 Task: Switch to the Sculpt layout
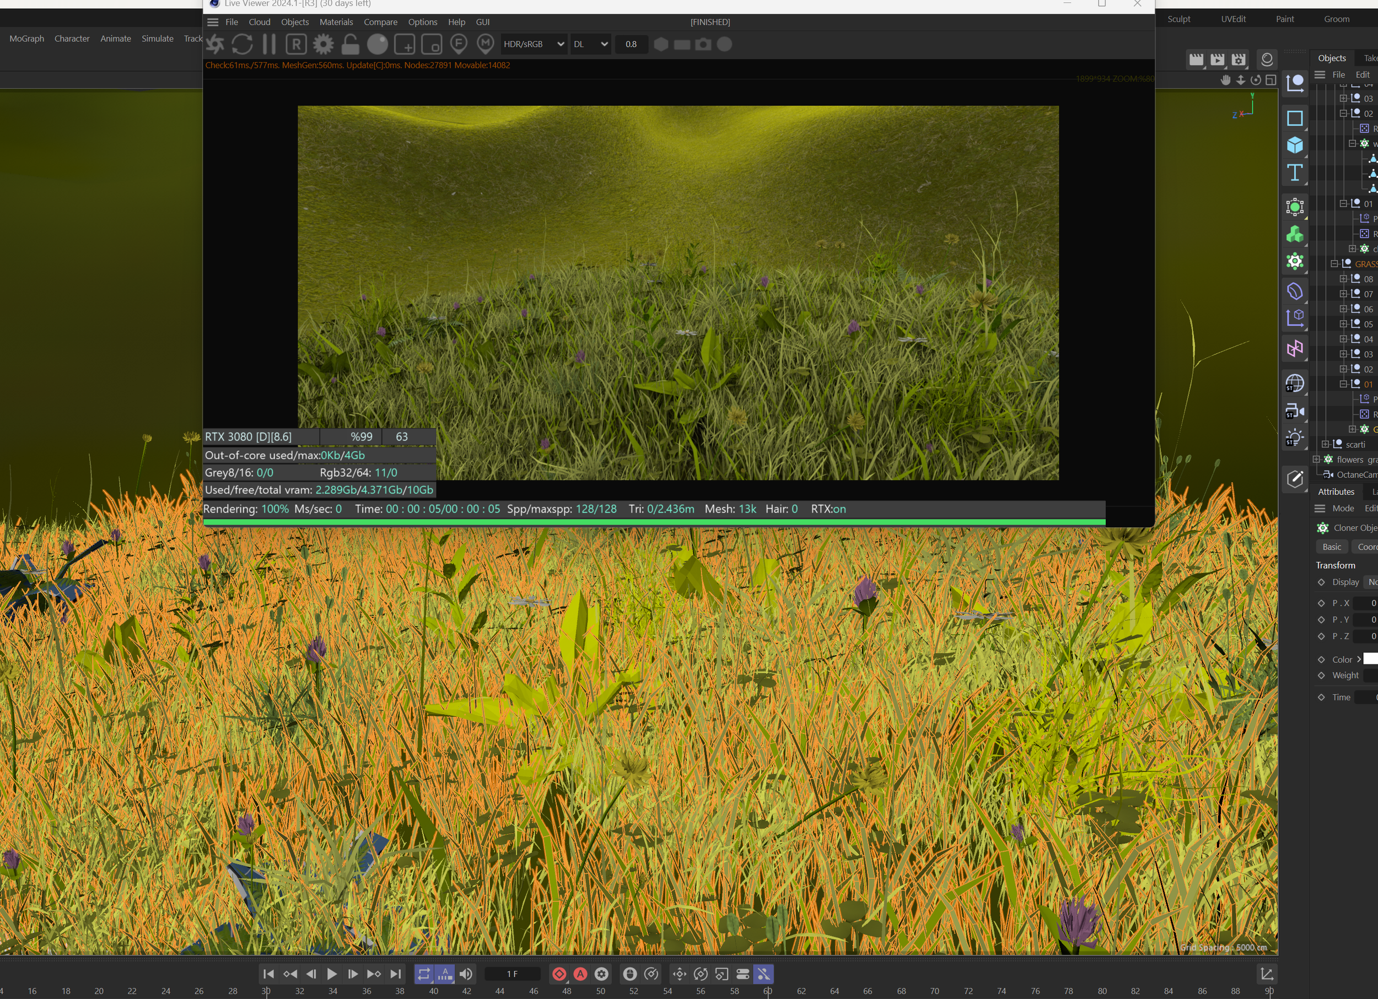pos(1178,19)
